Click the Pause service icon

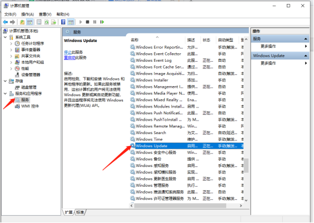[x=95, y=22]
